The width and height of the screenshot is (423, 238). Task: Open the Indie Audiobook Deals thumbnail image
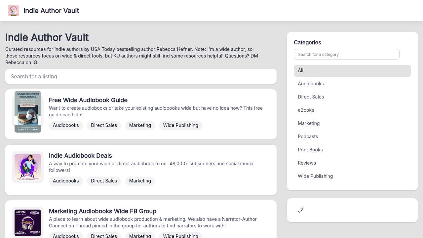[x=28, y=167]
